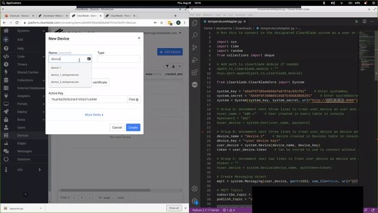Image resolution: width=378 pixels, height=213 pixels.
Task: Click the Type input field
Action: [x=119, y=59]
